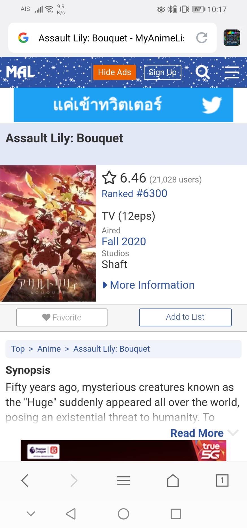Viewport: 247px width, 528px height.
Task: Select Top in breadcrumb
Action: 18,349
